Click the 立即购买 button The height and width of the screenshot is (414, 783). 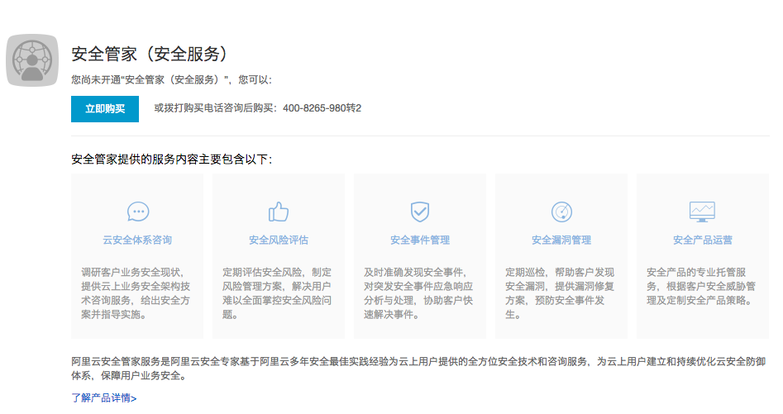click(105, 109)
